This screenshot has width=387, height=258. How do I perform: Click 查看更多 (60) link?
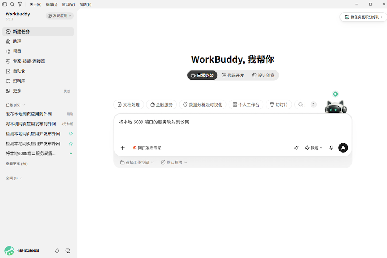[17, 164]
